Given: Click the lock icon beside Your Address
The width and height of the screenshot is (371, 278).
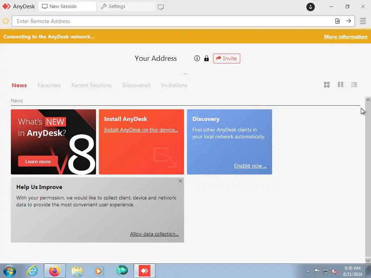Looking at the screenshot, I should [x=206, y=58].
